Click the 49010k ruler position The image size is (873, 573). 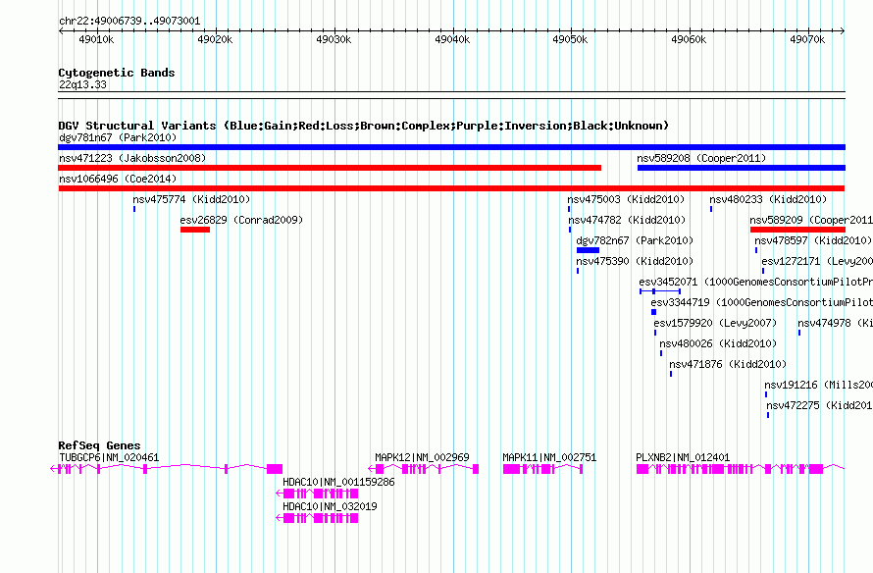point(96,39)
